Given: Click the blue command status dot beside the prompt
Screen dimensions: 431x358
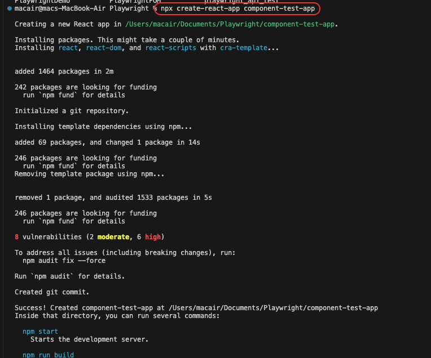Looking at the screenshot, I should [x=10, y=8].
